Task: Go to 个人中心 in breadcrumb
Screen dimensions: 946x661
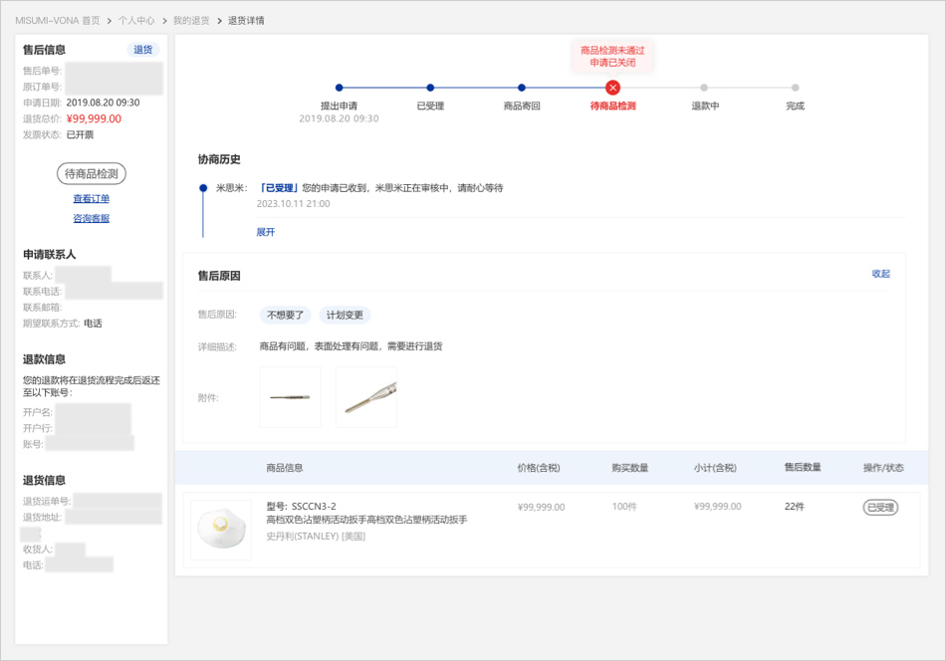Action: 136,20
